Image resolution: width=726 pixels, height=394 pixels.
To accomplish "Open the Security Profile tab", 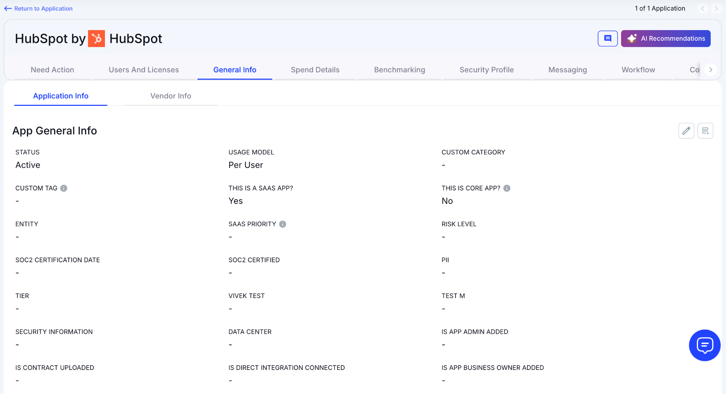I will coord(486,70).
